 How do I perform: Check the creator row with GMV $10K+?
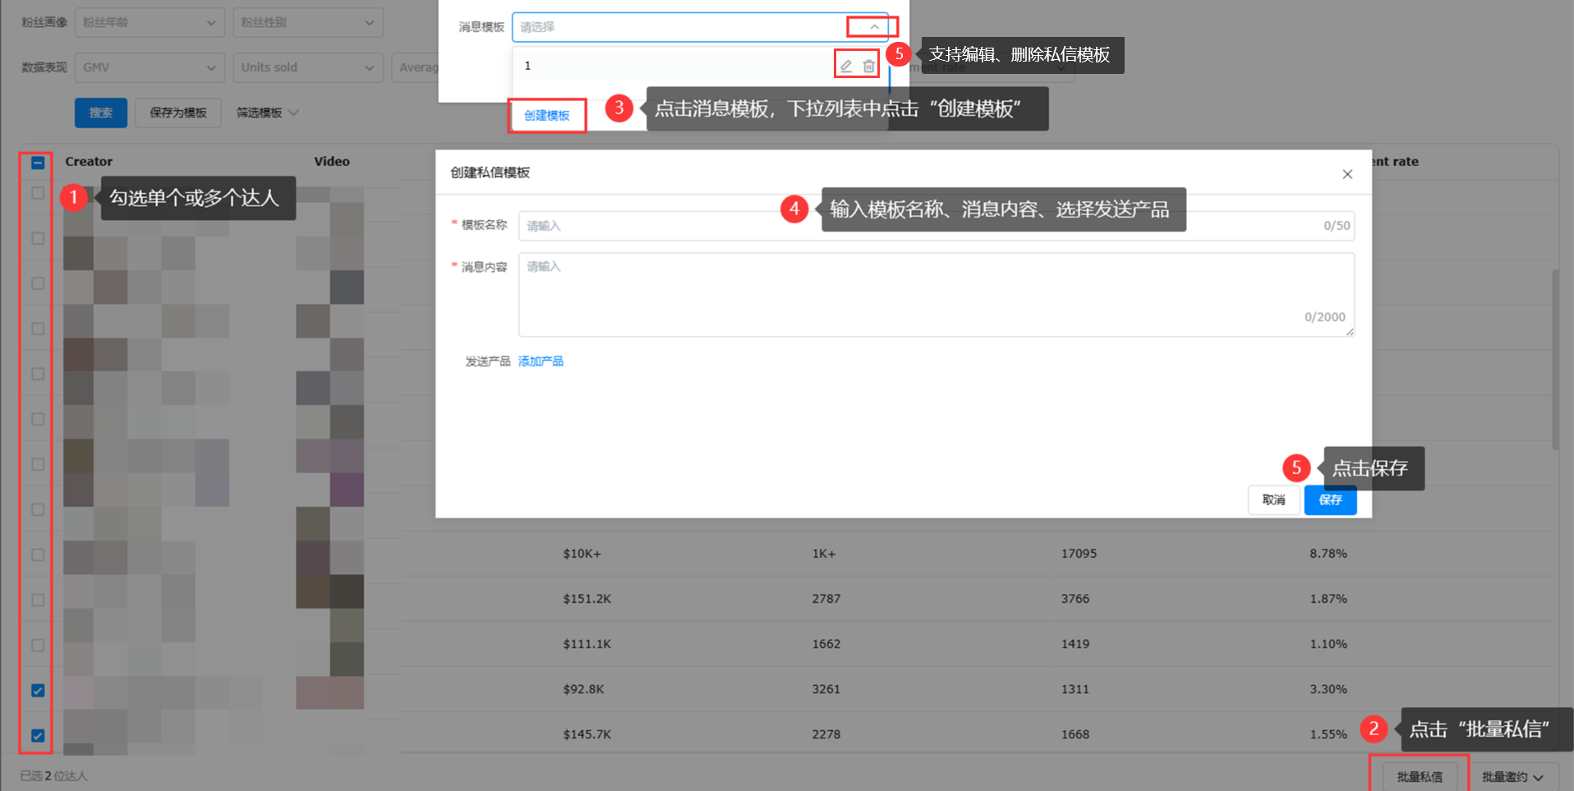(38, 554)
